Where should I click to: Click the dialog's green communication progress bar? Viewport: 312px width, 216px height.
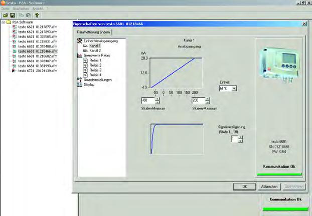pyautogui.click(x=279, y=174)
